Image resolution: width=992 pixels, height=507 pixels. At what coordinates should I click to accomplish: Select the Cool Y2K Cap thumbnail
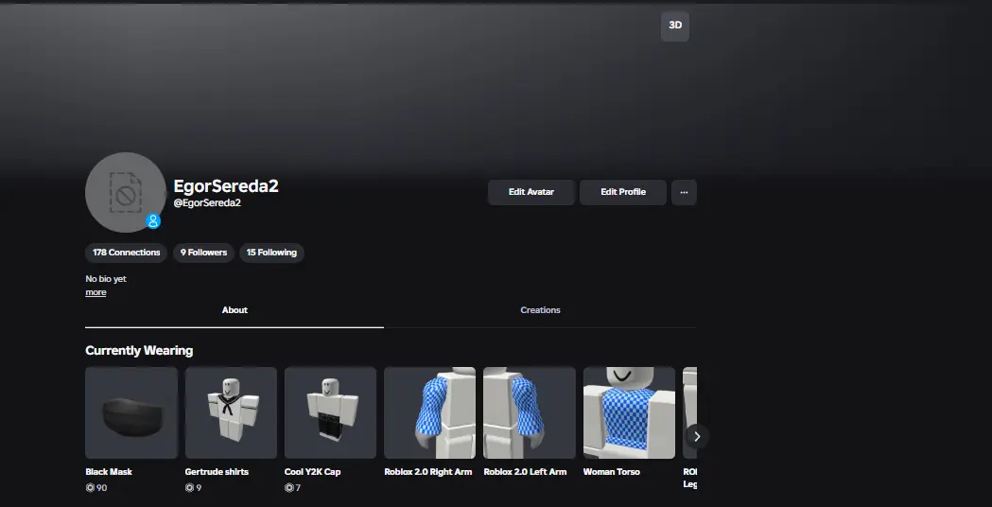coord(330,413)
